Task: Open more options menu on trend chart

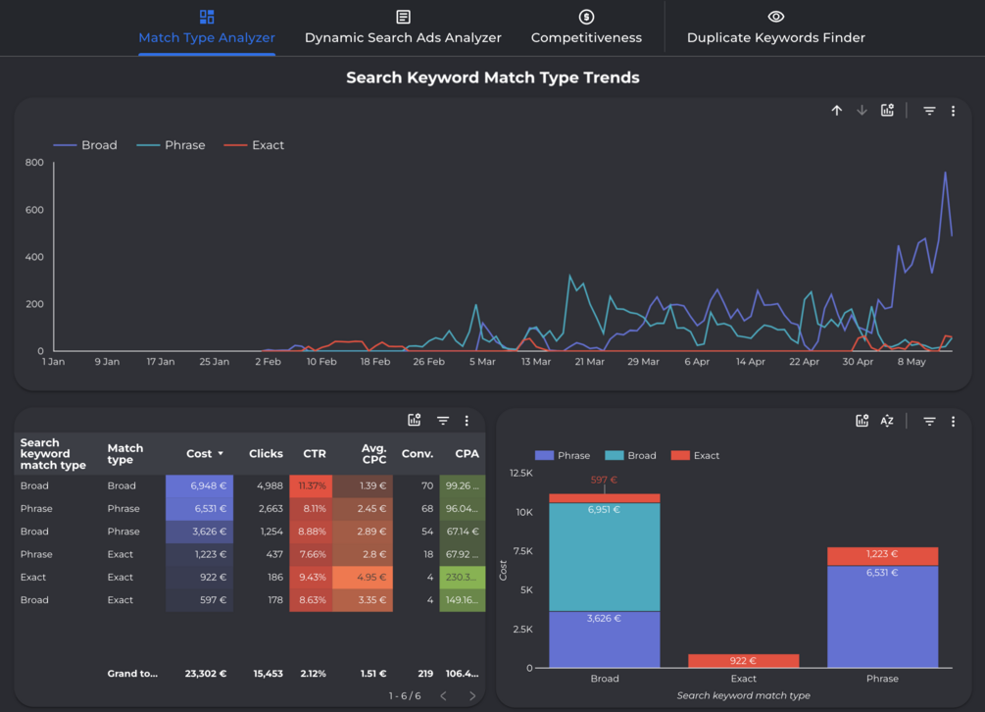Action: point(953,111)
